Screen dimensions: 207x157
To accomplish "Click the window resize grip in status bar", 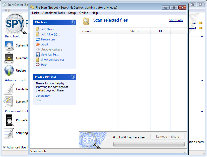I will (x=185, y=152).
